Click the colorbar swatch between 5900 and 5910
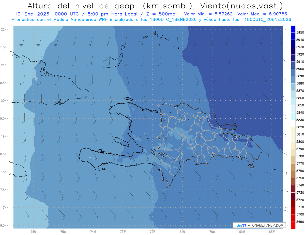 (293, 65)
